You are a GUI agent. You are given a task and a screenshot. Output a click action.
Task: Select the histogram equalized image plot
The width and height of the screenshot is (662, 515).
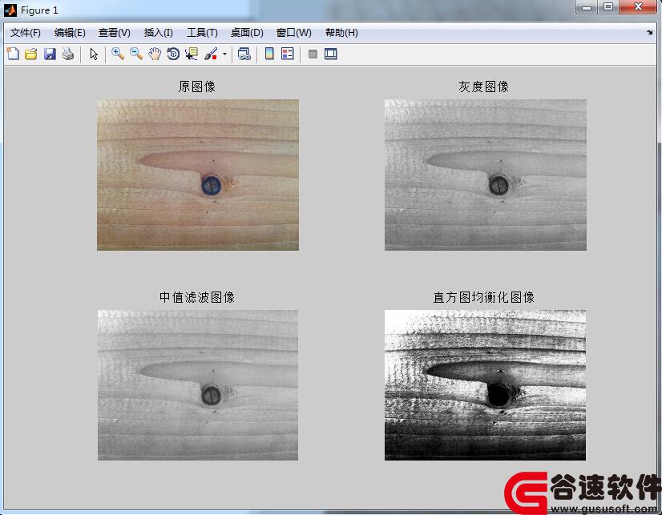pos(485,385)
